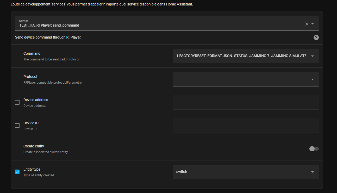Click the 'Device ID' label
Viewport: 337px width, 193px height.
pos(31,123)
